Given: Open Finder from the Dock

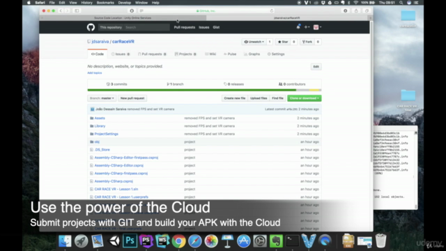Looking at the screenshot, I should [65, 241].
